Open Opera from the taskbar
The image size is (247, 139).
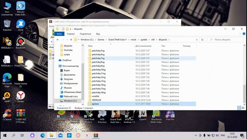click(78, 136)
